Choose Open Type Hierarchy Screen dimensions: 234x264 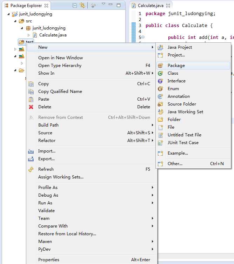coord(91,66)
